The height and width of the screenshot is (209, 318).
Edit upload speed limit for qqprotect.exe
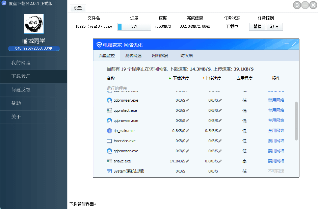pyautogui.click(x=220, y=110)
